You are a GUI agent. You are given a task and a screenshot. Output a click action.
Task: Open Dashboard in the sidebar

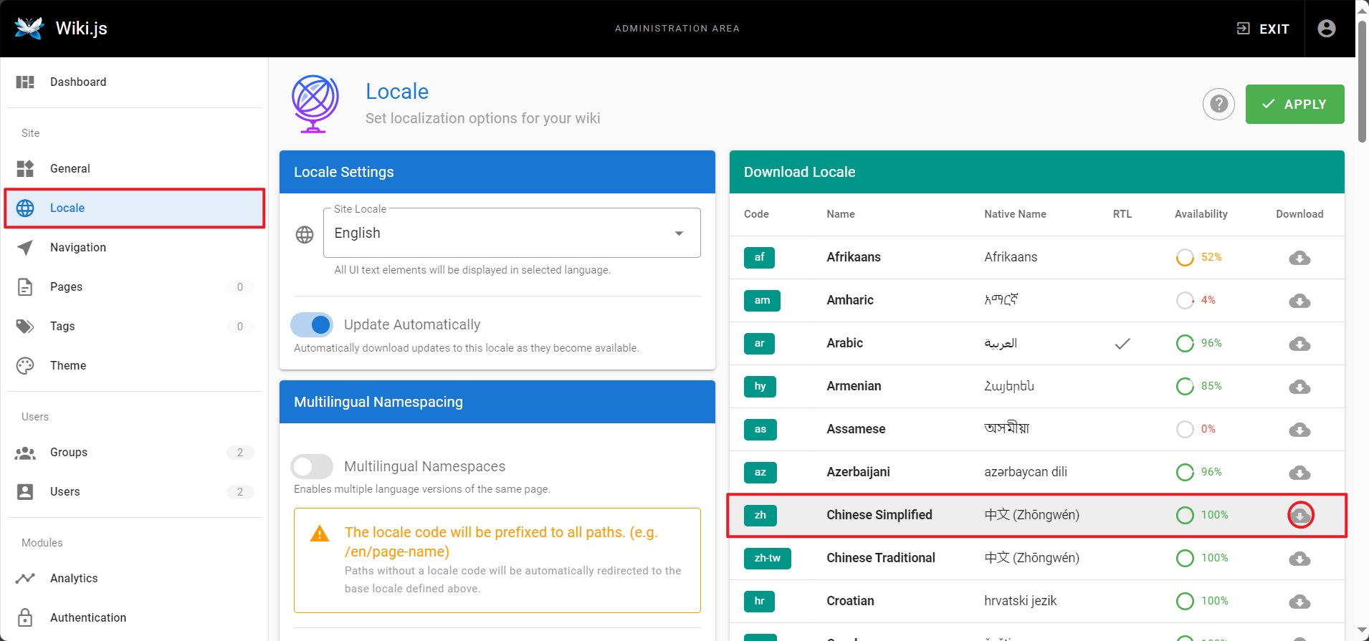pos(77,82)
